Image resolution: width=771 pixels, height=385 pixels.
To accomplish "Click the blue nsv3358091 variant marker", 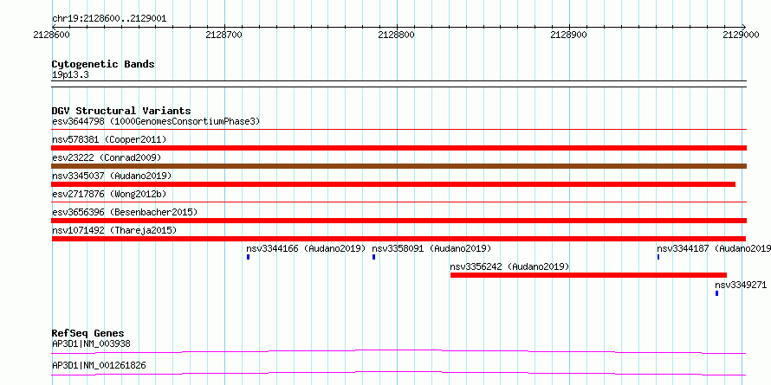I will 373,257.
